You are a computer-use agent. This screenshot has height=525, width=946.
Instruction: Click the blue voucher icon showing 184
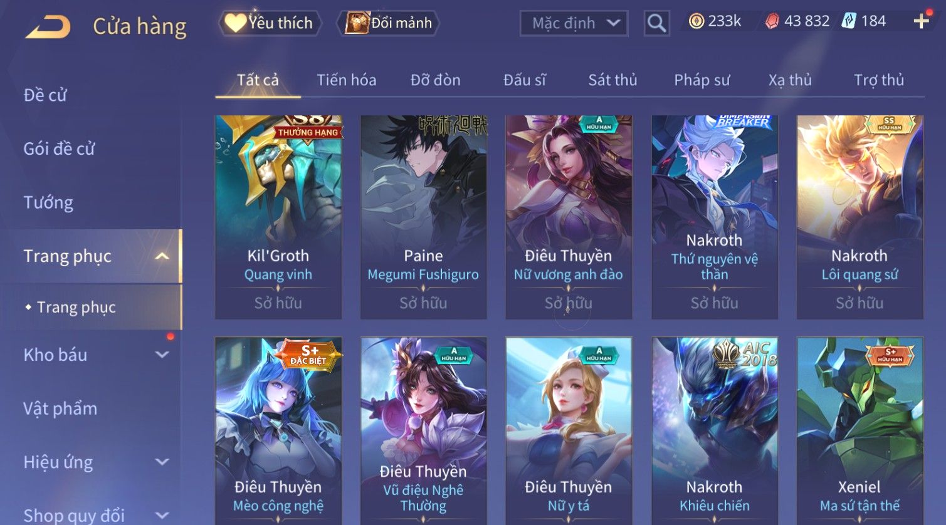point(848,21)
